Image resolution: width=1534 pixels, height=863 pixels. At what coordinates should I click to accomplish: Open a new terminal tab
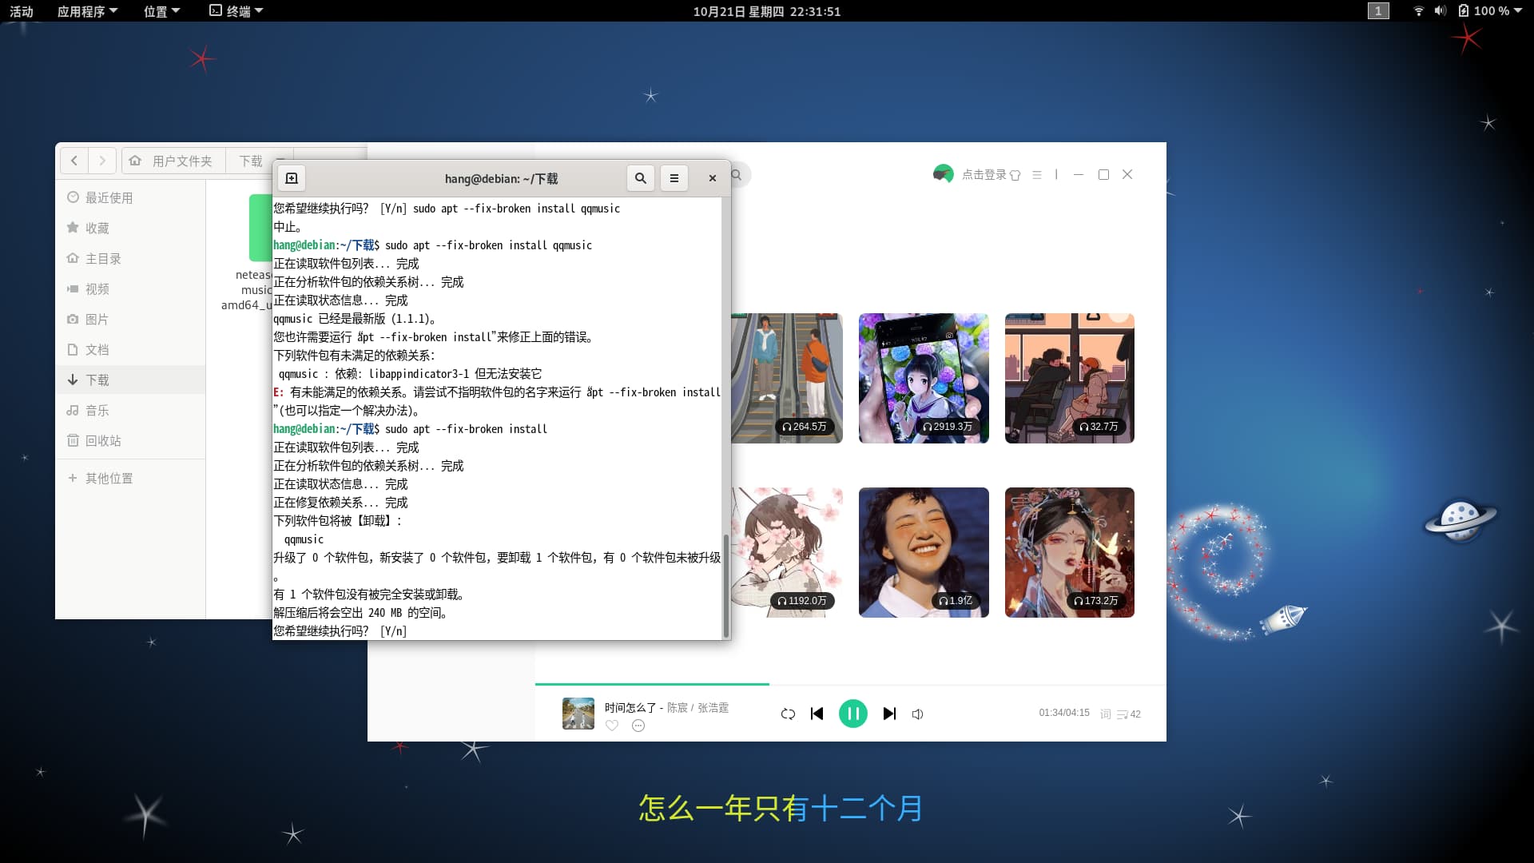click(x=292, y=178)
